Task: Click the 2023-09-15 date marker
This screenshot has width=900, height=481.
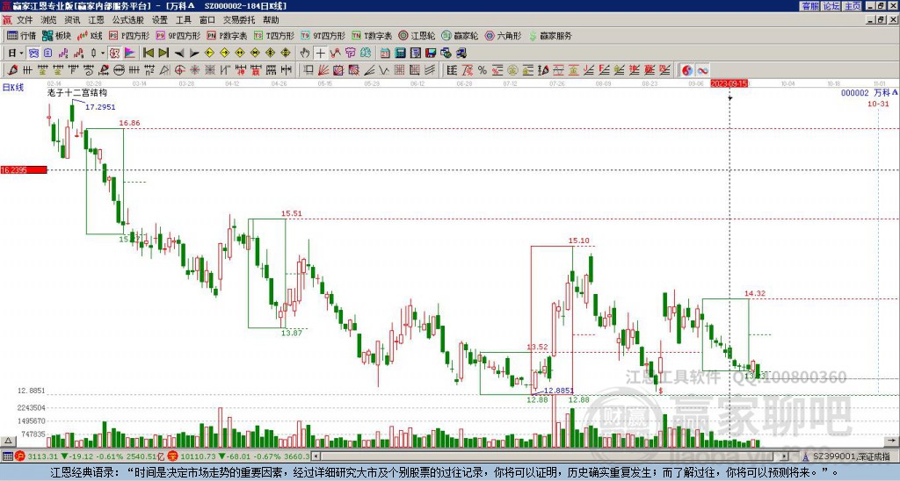Action: click(x=729, y=83)
